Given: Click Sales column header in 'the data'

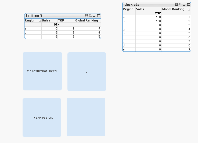Looking at the screenshot, I should tap(140, 9).
